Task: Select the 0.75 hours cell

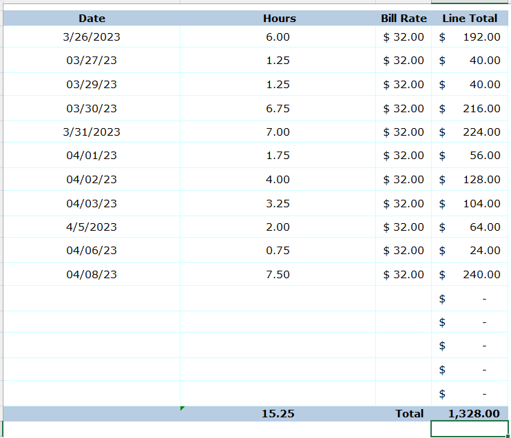Action: 278,251
